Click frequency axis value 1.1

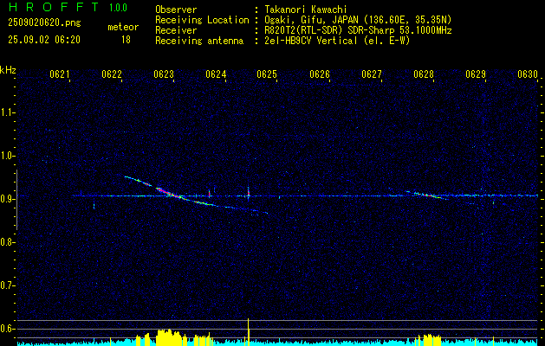point(7,112)
